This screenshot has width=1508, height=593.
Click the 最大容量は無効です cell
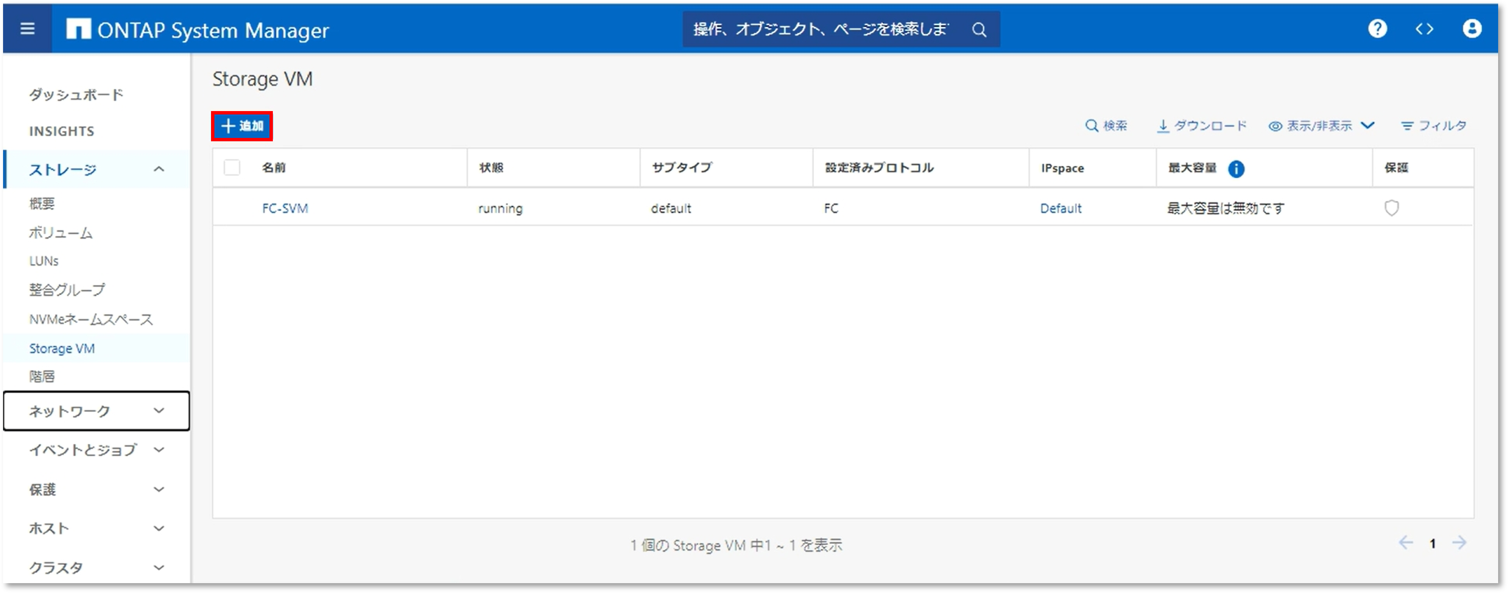click(x=1226, y=209)
